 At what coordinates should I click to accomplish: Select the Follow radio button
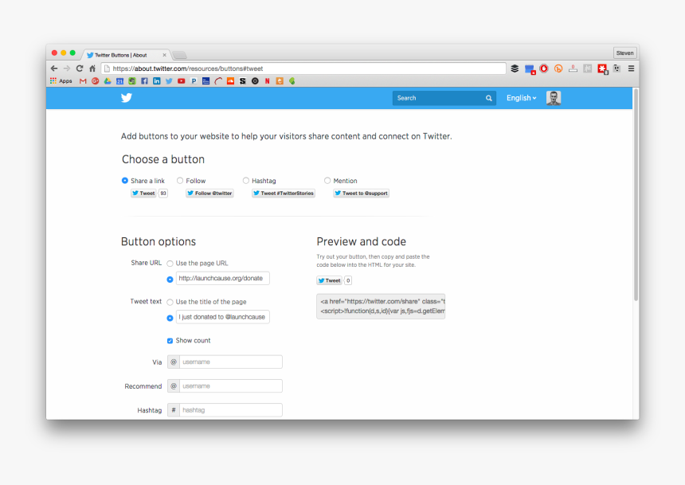[x=180, y=181]
